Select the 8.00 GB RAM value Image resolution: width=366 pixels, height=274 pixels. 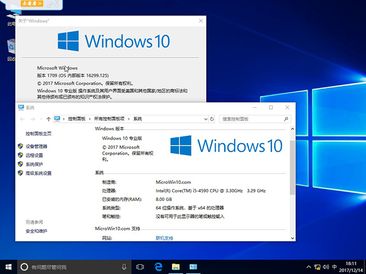tap(164, 199)
